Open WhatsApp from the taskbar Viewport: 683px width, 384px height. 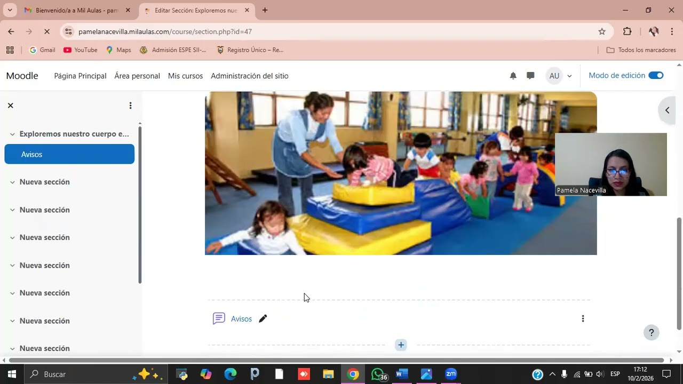pos(378,374)
